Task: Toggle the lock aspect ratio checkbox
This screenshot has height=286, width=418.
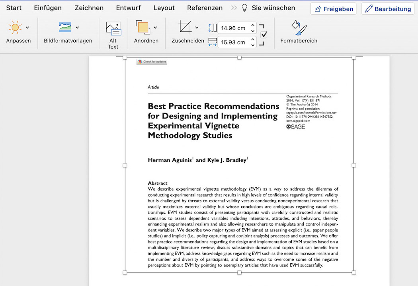Action: tap(264, 35)
